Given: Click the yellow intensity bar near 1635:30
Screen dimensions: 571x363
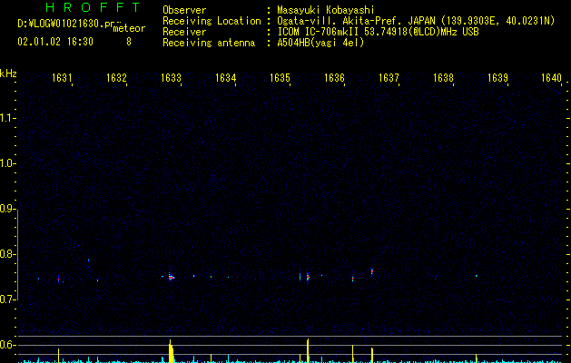Looking at the screenshot, I should (x=308, y=350).
